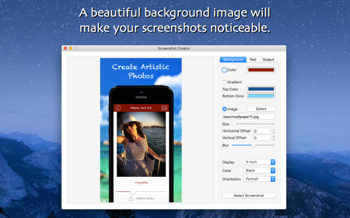The image size is (350, 218).
Task: Open the Display size dropdown
Action: [x=259, y=162]
